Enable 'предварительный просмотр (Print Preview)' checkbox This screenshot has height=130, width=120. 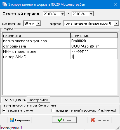[53, 111]
